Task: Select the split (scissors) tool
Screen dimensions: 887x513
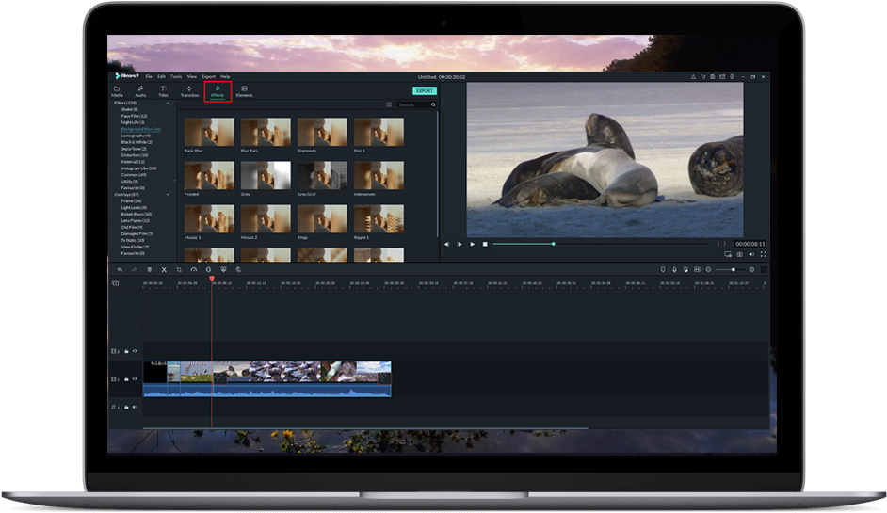Action: (164, 269)
